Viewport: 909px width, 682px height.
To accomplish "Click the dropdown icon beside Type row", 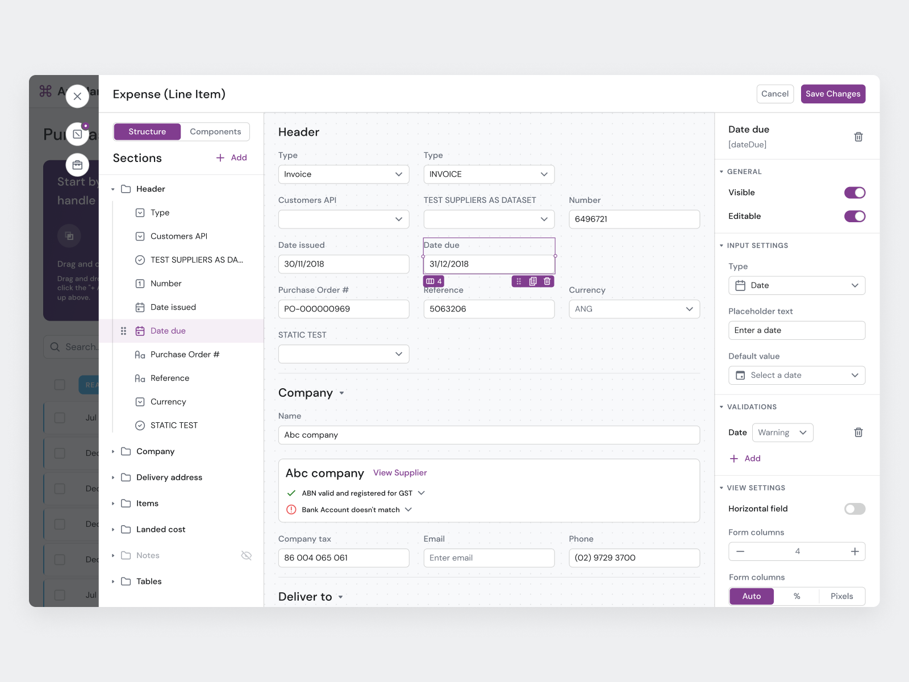I will [x=140, y=213].
